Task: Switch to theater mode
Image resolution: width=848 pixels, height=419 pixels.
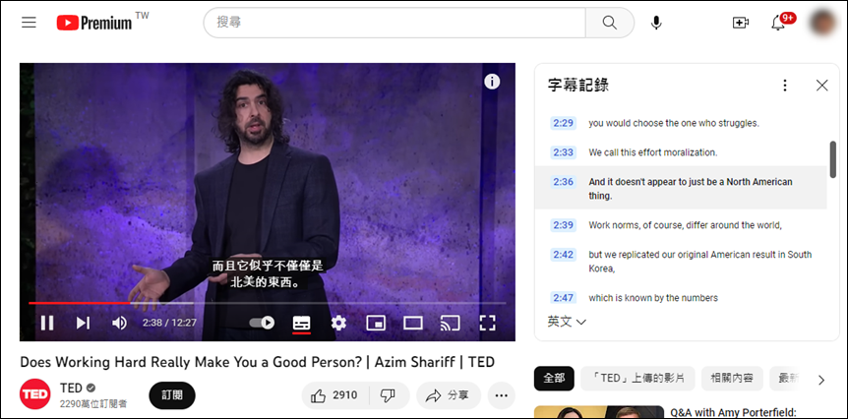Action: [413, 324]
